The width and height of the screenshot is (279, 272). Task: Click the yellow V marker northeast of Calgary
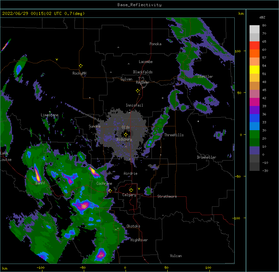pos(139,189)
